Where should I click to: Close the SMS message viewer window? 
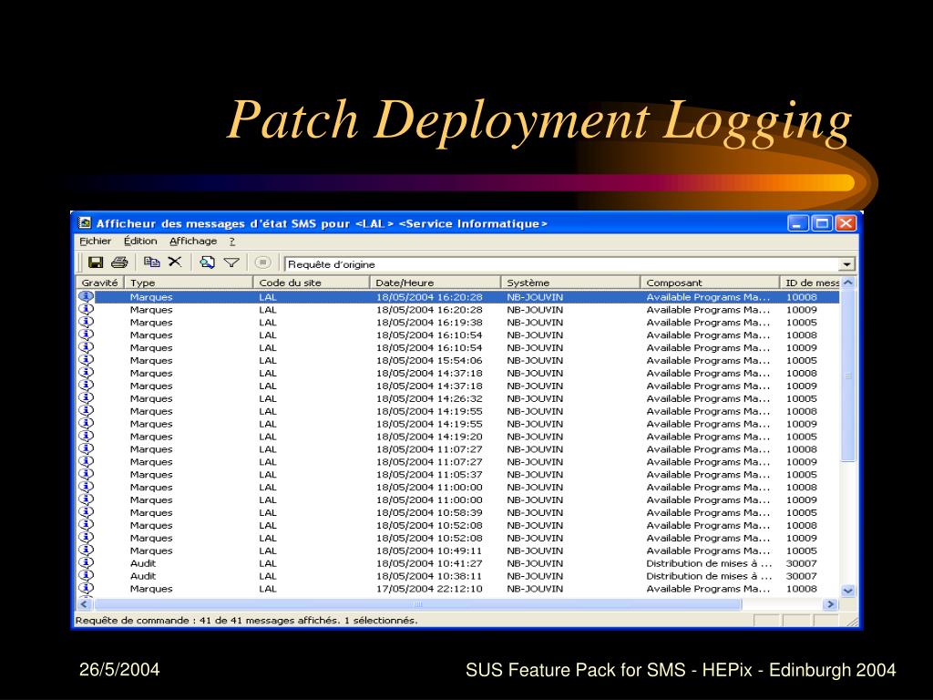coord(846,224)
